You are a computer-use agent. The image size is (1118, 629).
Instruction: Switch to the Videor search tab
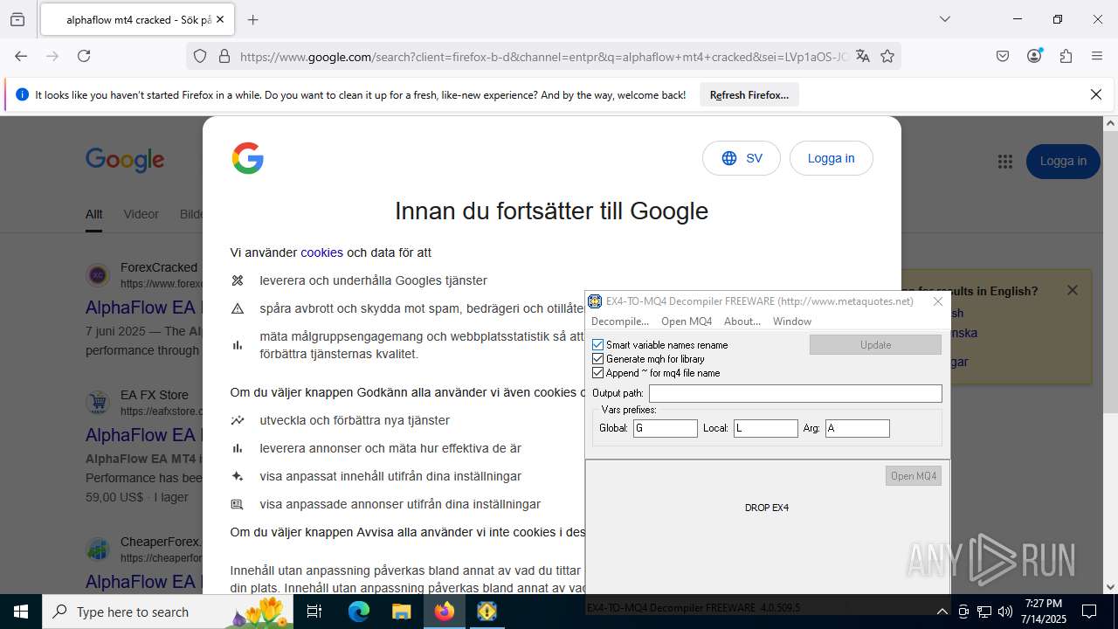click(141, 214)
